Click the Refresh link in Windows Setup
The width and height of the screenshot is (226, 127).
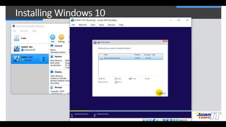click(x=102, y=79)
